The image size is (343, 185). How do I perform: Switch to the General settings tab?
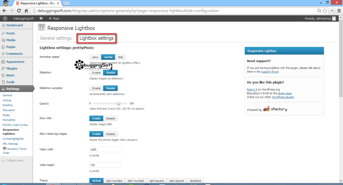(x=56, y=38)
